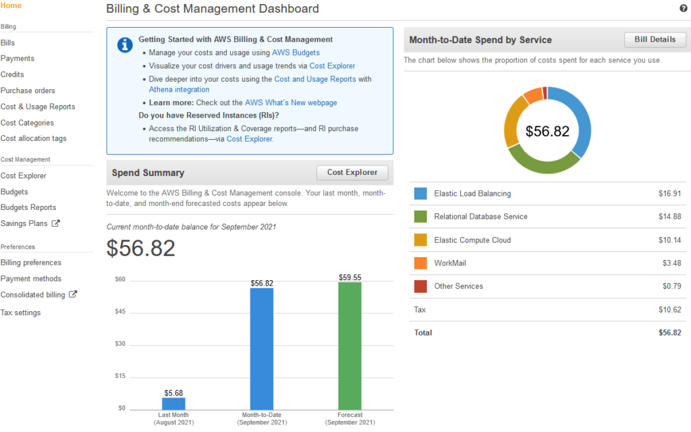
Task: Open Cost Explorer in the sidebar
Action: (x=24, y=175)
